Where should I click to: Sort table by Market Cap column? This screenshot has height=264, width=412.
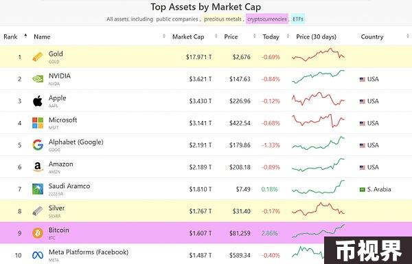(188, 37)
